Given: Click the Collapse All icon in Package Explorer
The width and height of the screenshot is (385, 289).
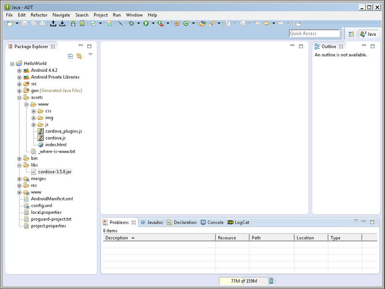Looking at the screenshot, I should (70, 56).
